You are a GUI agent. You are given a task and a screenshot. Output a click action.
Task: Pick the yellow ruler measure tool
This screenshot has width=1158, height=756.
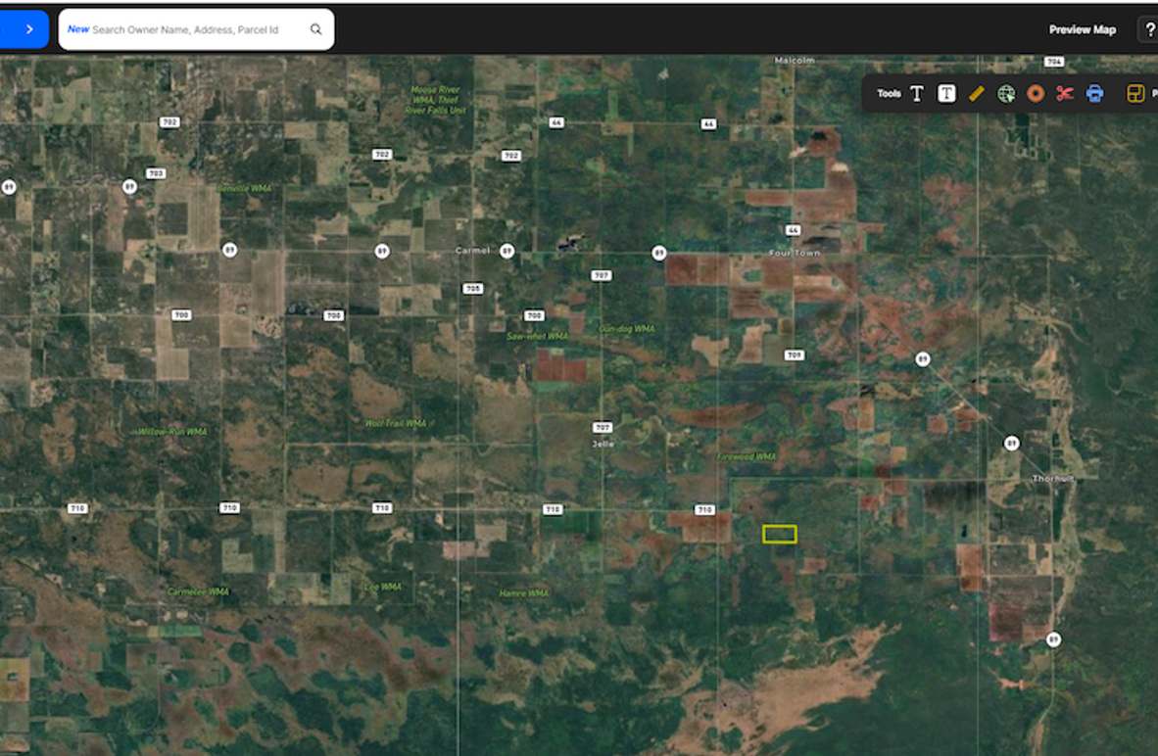coord(976,94)
